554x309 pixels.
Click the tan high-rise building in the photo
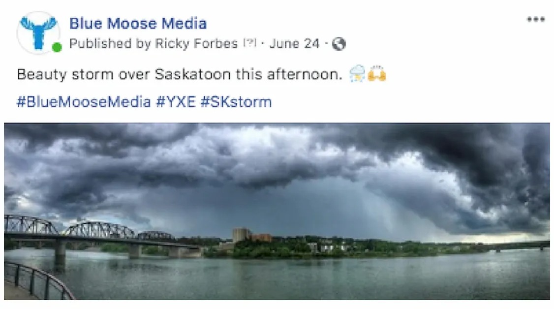click(x=241, y=235)
